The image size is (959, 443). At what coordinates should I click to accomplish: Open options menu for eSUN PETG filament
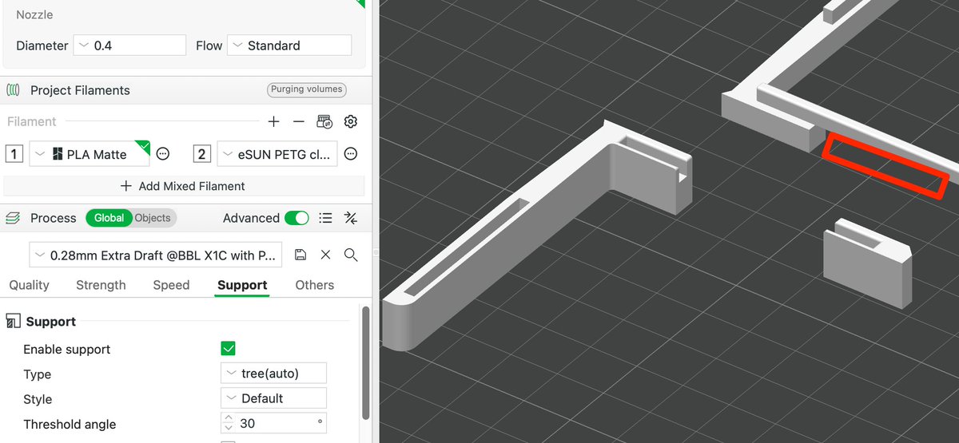350,154
